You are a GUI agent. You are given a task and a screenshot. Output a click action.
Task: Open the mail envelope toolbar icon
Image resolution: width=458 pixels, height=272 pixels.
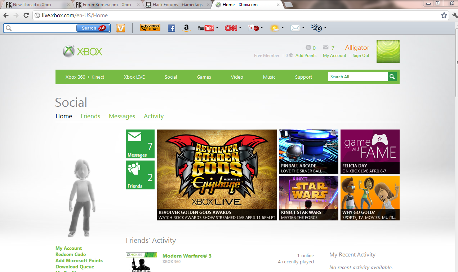pos(295,28)
